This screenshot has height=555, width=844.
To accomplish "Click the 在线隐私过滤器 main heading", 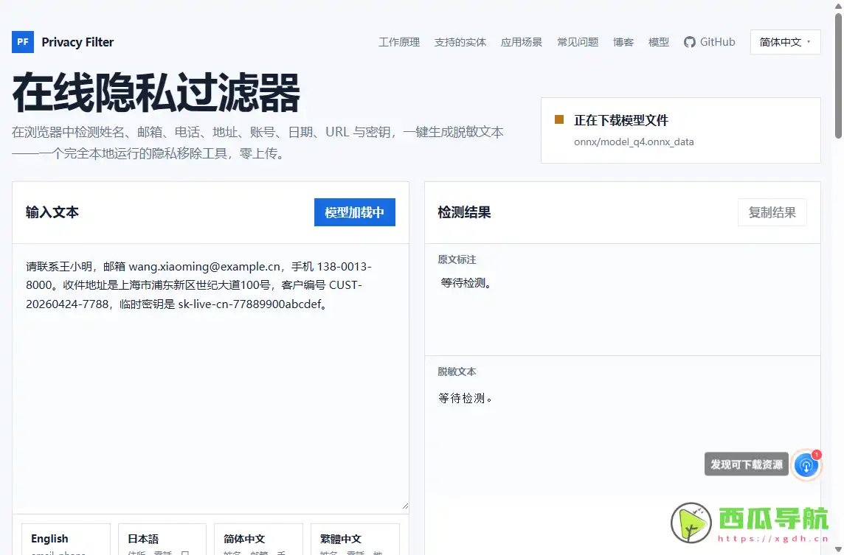I will [156, 93].
